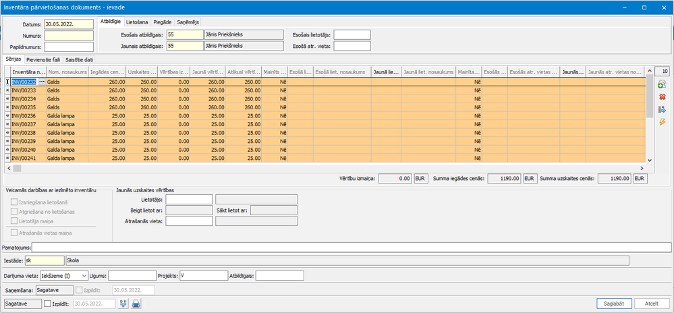Open the Darījuma vieta dropdown

pyautogui.click(x=84, y=275)
